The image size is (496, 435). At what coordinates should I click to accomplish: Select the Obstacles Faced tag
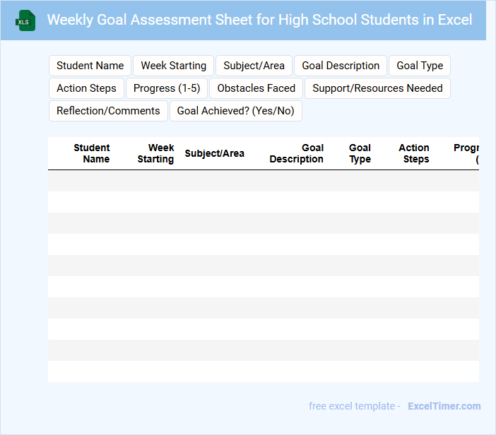256,88
